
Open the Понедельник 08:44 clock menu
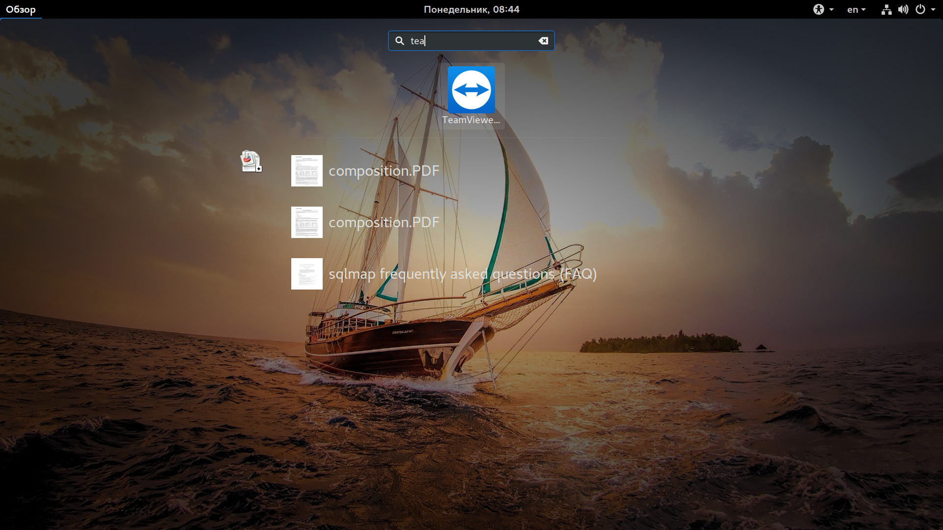tap(471, 9)
